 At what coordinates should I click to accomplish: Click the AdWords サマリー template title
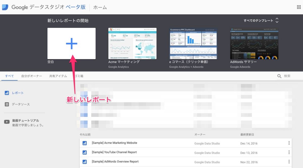pos(243,62)
